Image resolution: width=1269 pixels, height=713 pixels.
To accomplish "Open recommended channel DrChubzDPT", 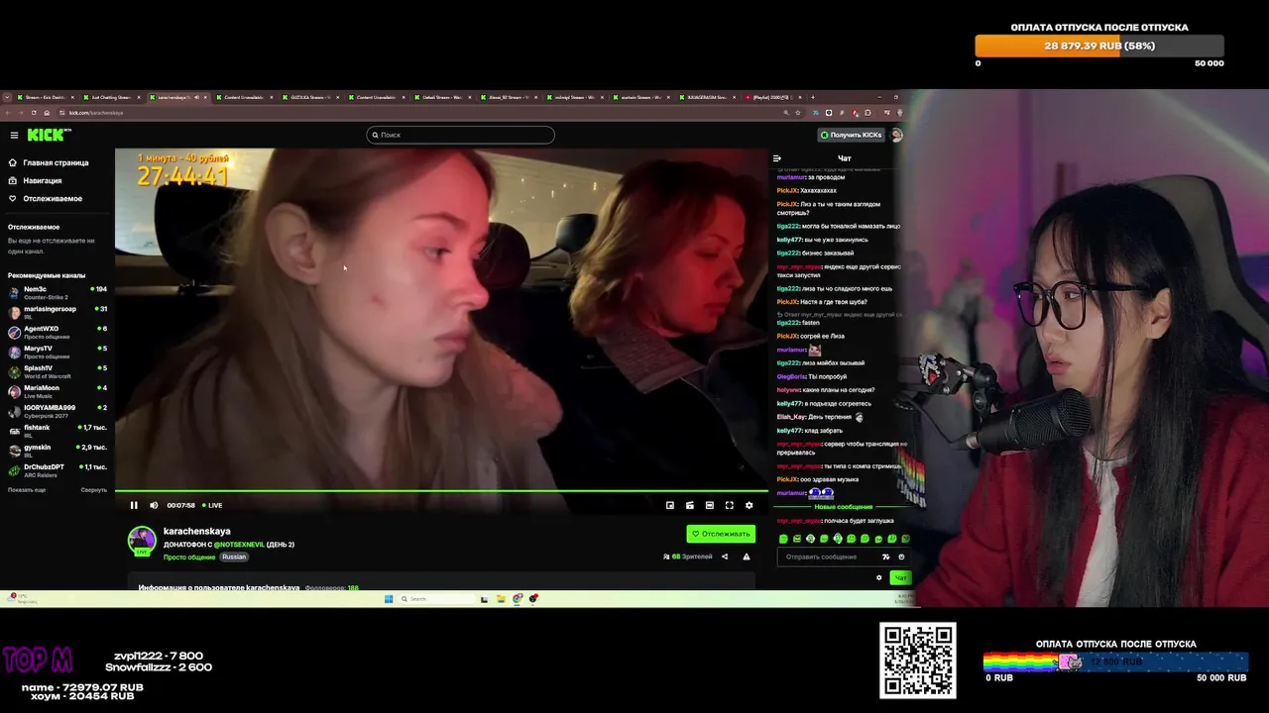I will (x=58, y=470).
